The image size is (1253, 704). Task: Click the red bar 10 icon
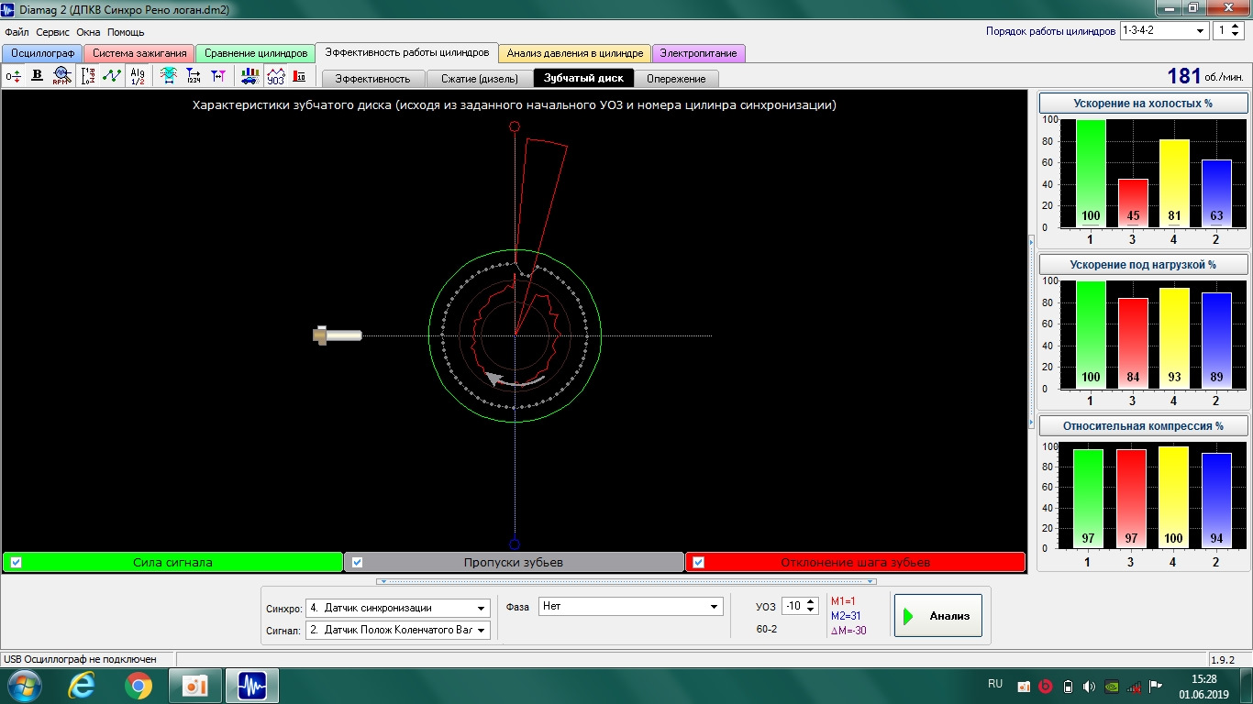(299, 77)
